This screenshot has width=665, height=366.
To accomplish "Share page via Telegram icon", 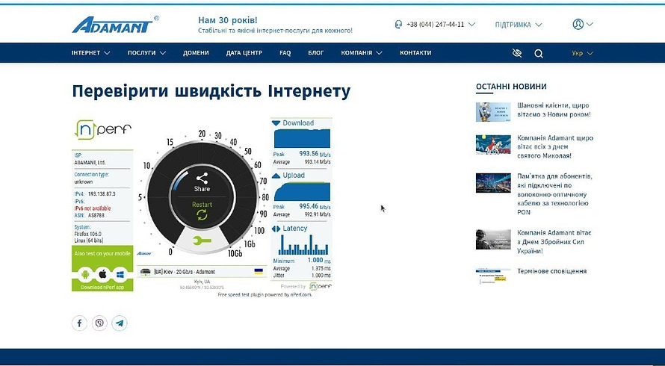I will (x=120, y=323).
